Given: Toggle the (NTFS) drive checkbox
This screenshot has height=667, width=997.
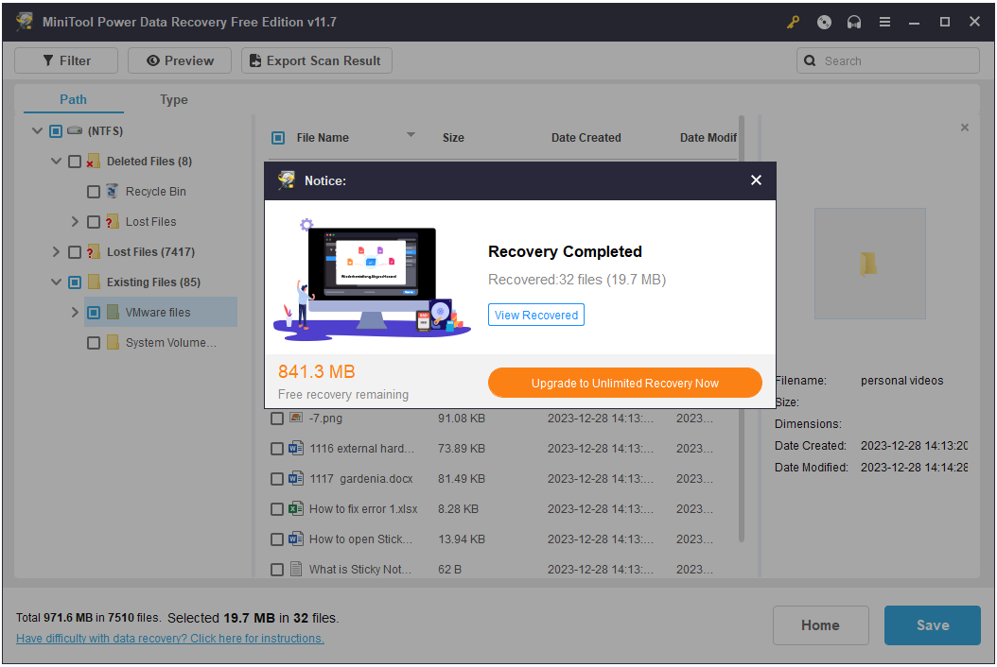Looking at the screenshot, I should click(56, 131).
